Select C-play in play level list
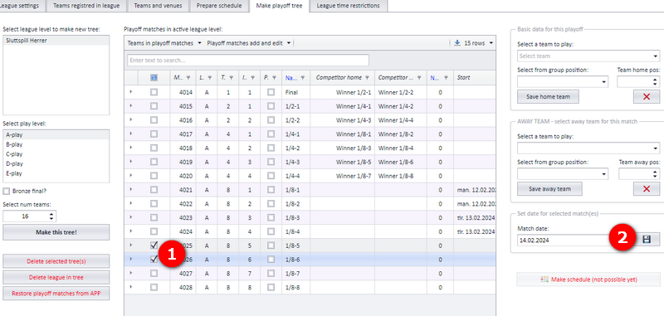The width and height of the screenshot is (664, 316). click(56, 154)
